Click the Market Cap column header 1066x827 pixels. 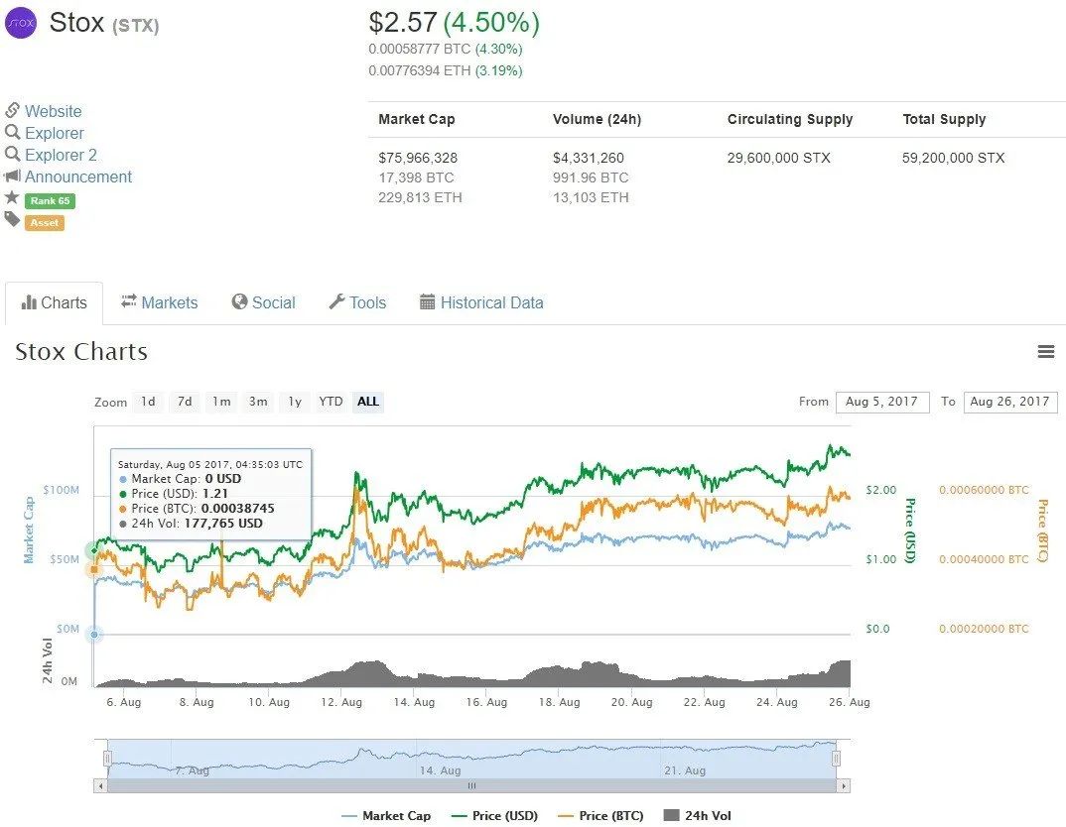coord(417,119)
